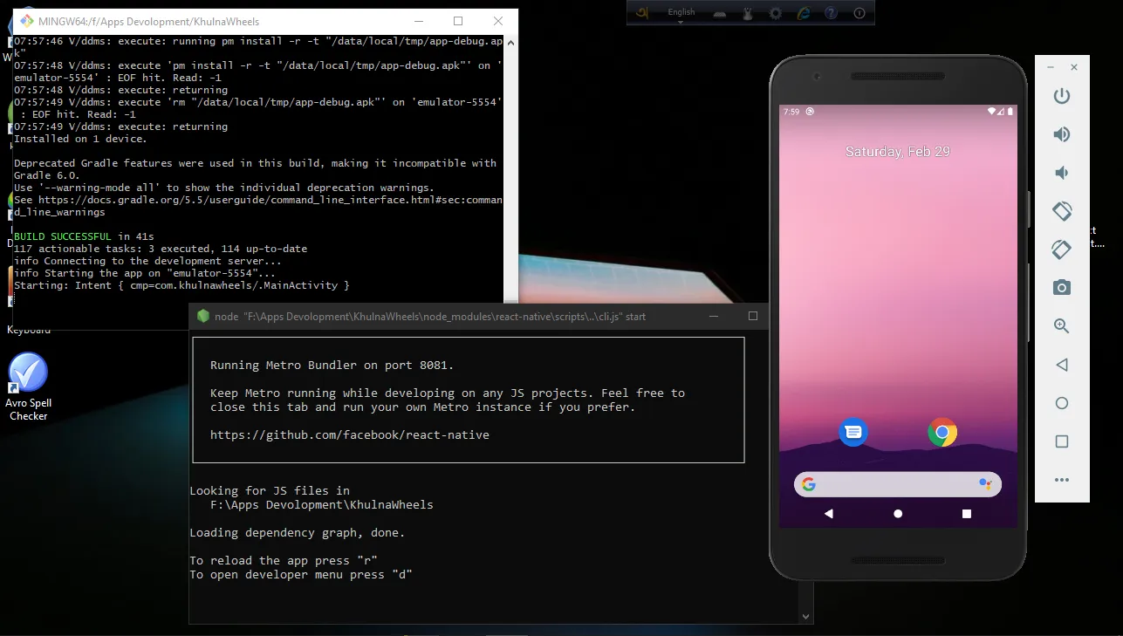Click the green BUILD SUCCESSFUL text
The width and height of the screenshot is (1123, 636).
[63, 236]
